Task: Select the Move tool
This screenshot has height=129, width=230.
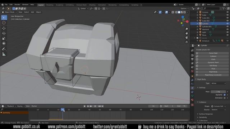Action: (4, 28)
